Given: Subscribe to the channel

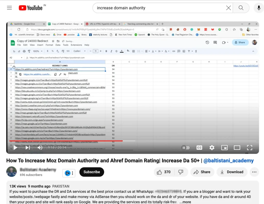Looking at the screenshot, I should pyautogui.click(x=92, y=172).
